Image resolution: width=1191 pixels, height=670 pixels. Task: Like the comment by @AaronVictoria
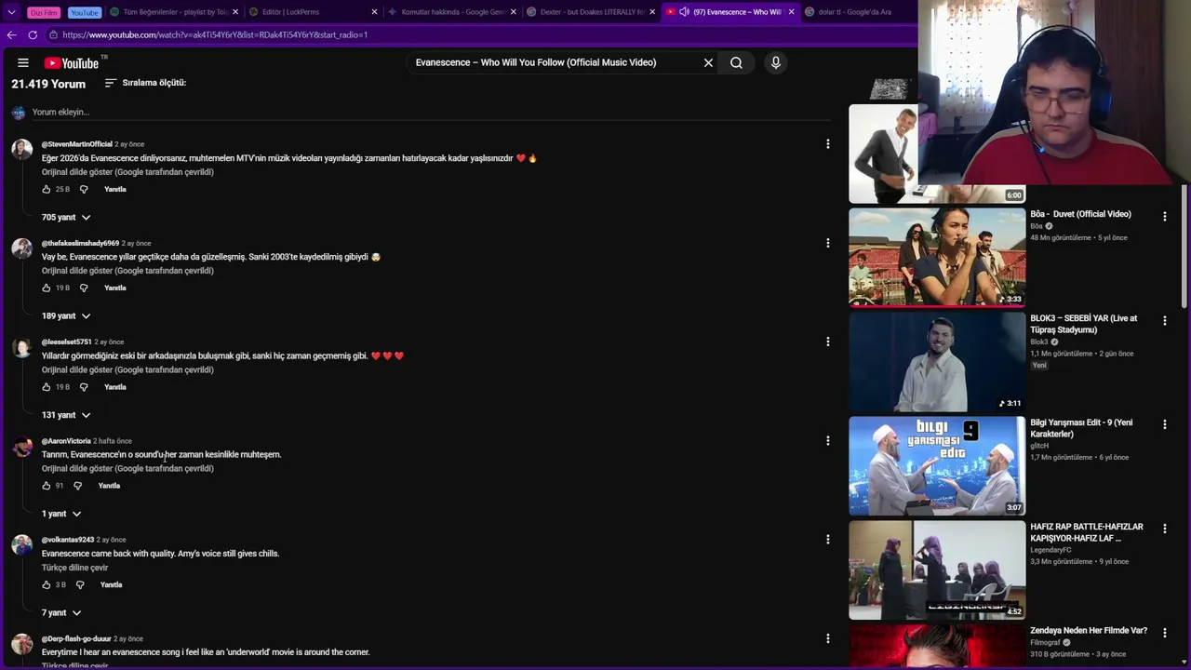click(47, 486)
